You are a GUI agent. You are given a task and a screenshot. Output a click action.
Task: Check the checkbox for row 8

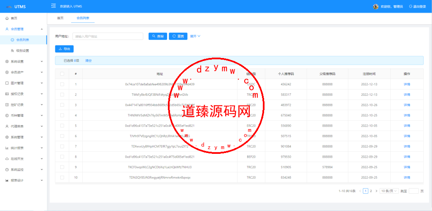pyautogui.click(x=62, y=157)
